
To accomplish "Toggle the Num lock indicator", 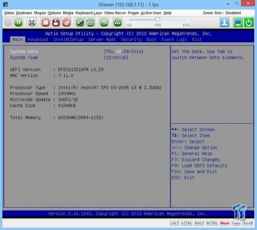I will [225, 223].
